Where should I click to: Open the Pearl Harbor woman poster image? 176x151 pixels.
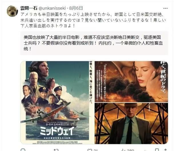point(131,82)
